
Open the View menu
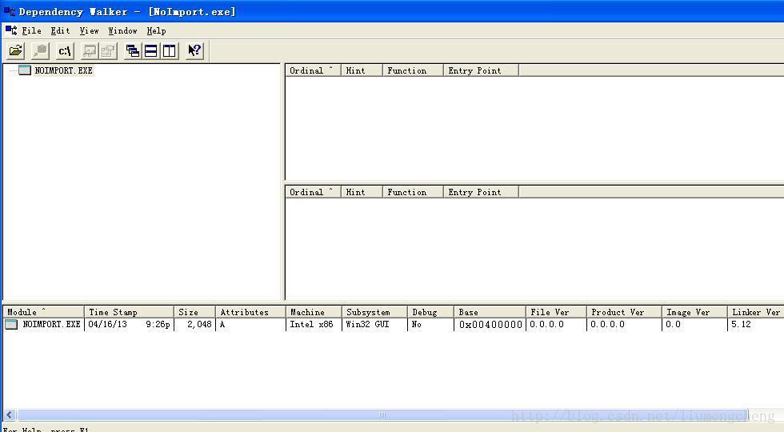89,30
